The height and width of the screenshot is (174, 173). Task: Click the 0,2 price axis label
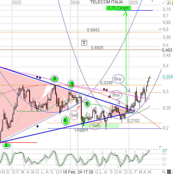(166, 128)
